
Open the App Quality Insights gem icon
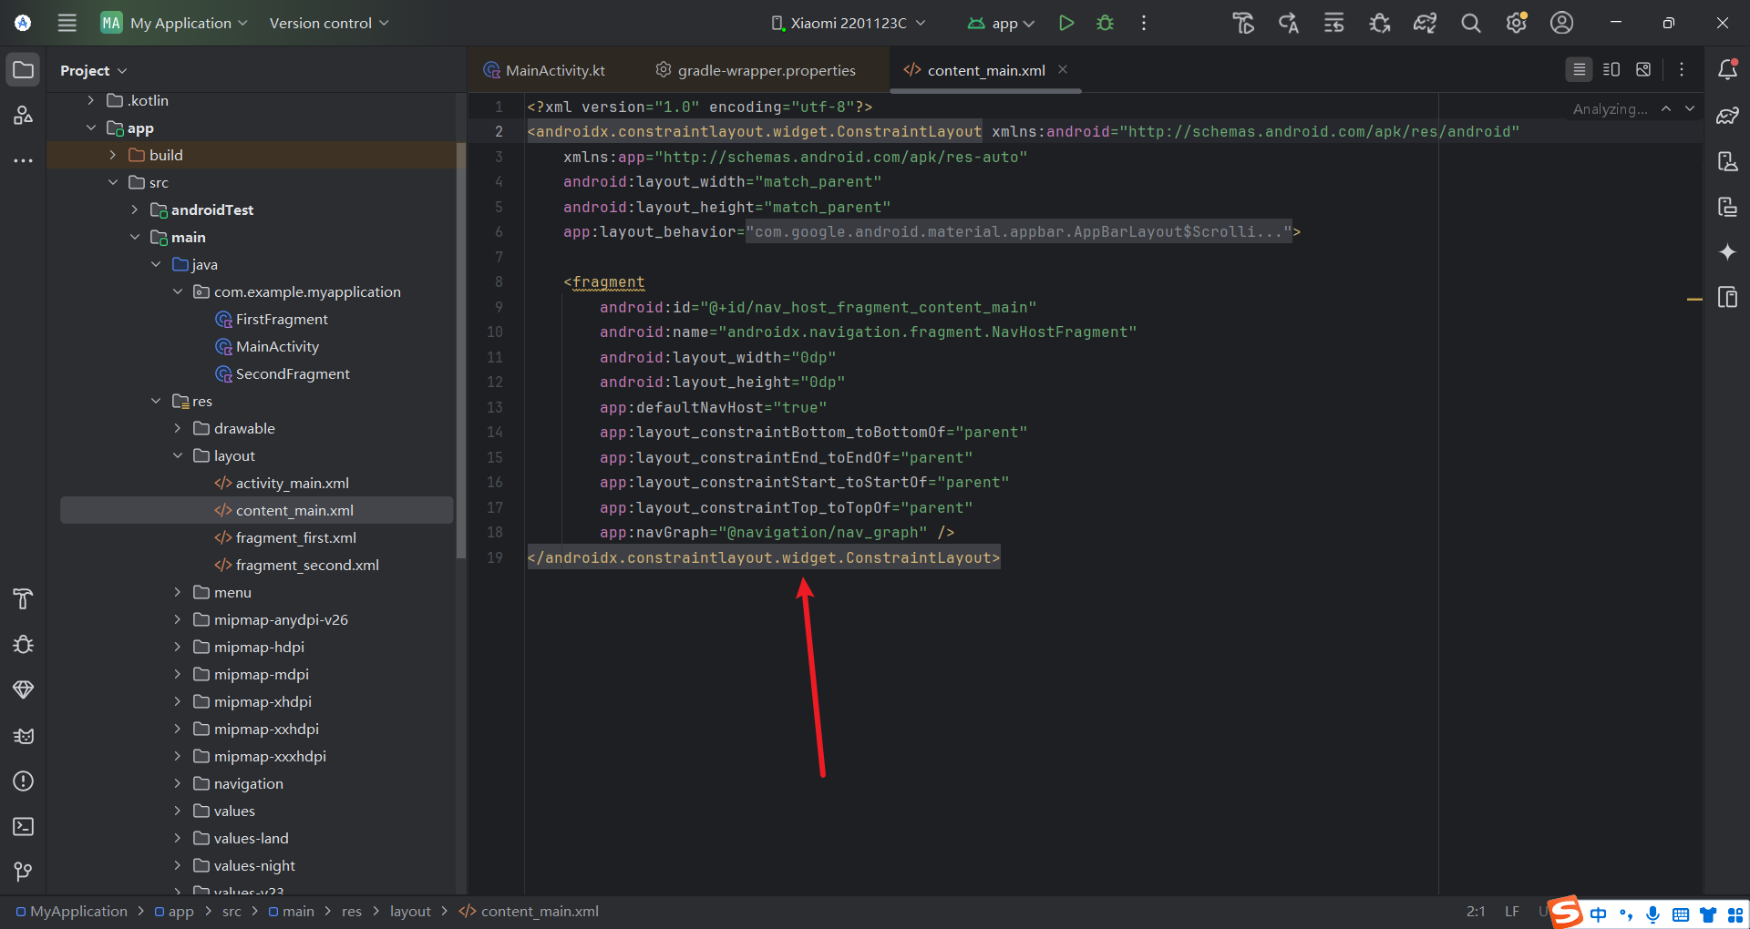point(24,689)
